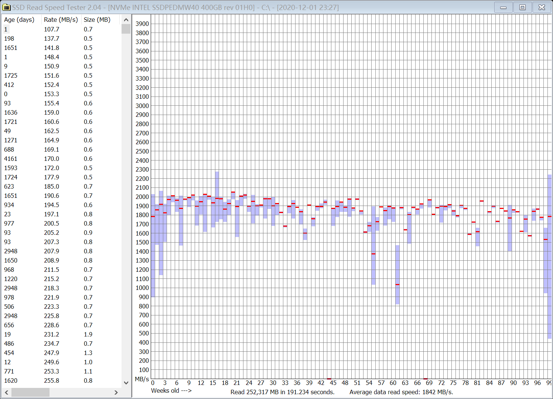Click the SSD Read Speed Tester app icon

click(x=6, y=7)
